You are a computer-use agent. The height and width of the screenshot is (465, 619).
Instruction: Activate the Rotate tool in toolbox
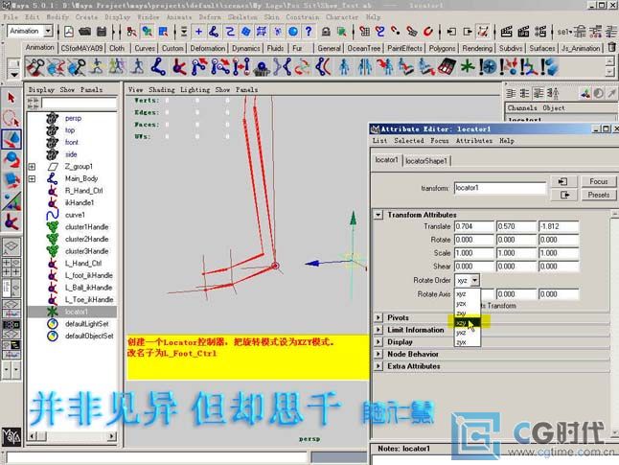11,159
